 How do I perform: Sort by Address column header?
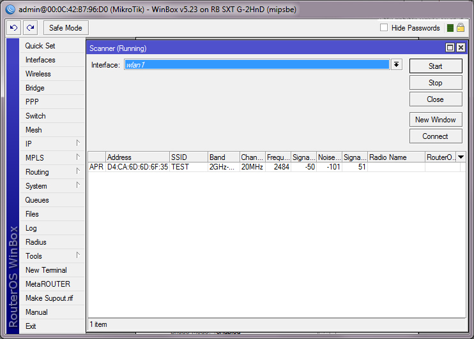point(137,157)
